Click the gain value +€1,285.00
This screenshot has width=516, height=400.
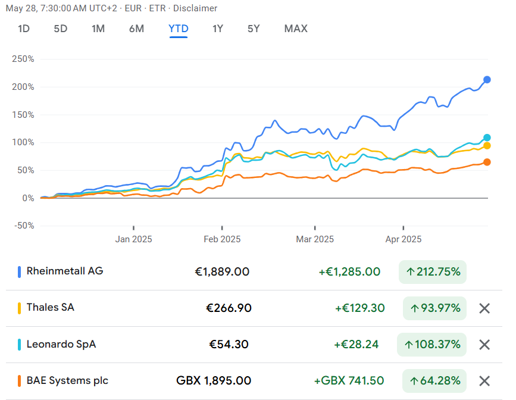point(349,272)
